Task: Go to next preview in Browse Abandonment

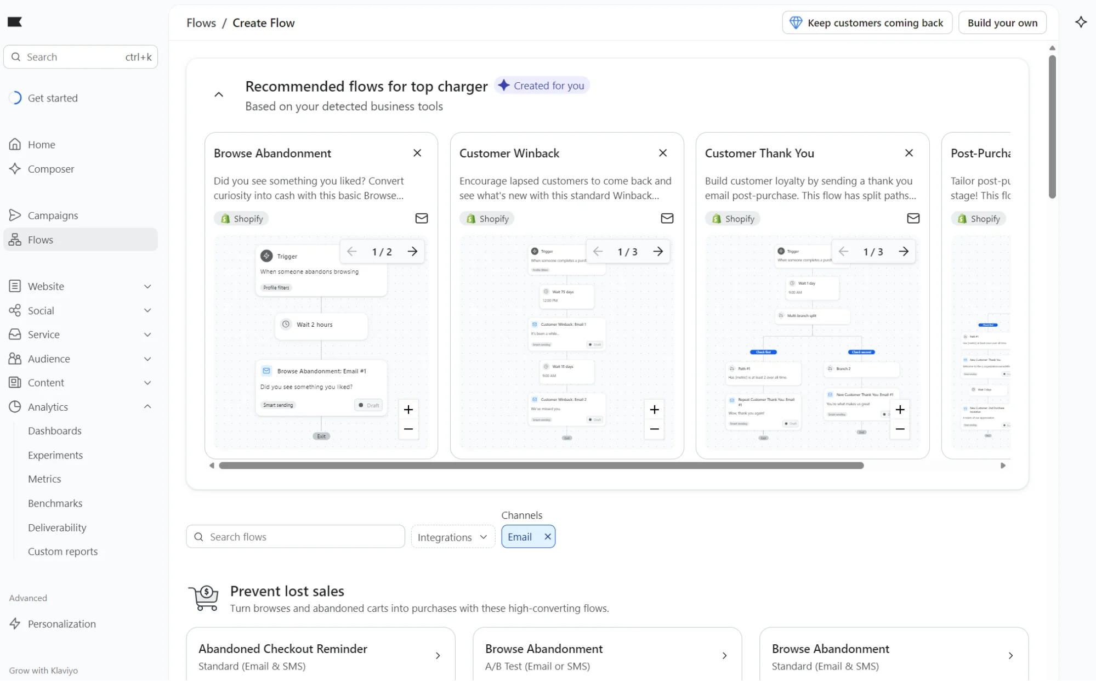Action: pyautogui.click(x=412, y=252)
